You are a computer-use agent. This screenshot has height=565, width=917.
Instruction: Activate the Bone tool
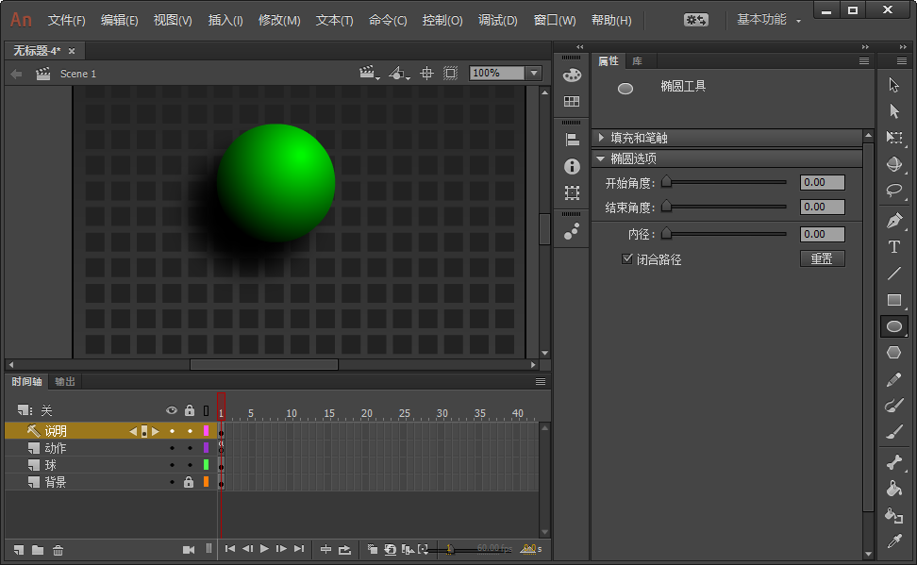click(x=893, y=462)
